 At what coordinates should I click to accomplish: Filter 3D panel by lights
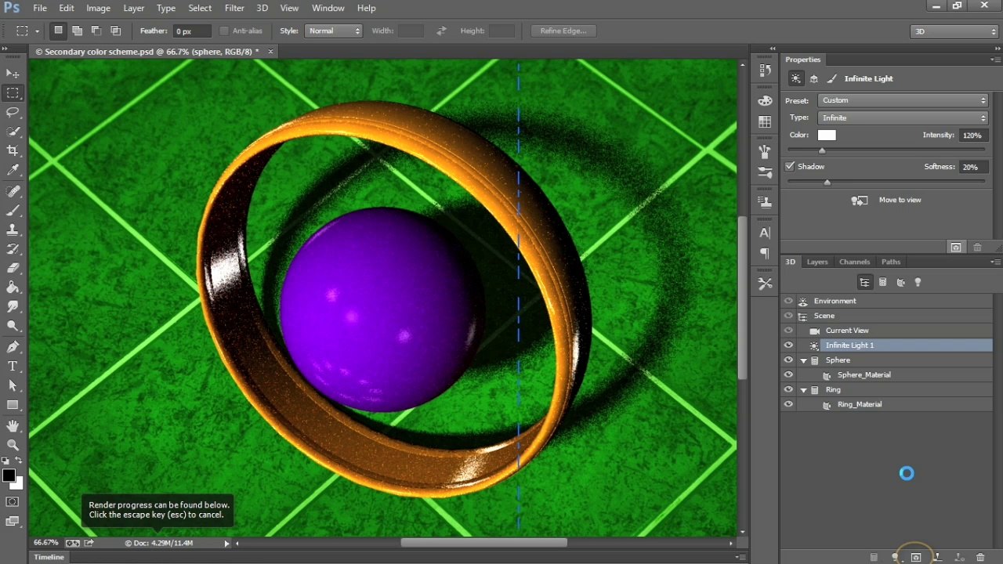coord(918,282)
